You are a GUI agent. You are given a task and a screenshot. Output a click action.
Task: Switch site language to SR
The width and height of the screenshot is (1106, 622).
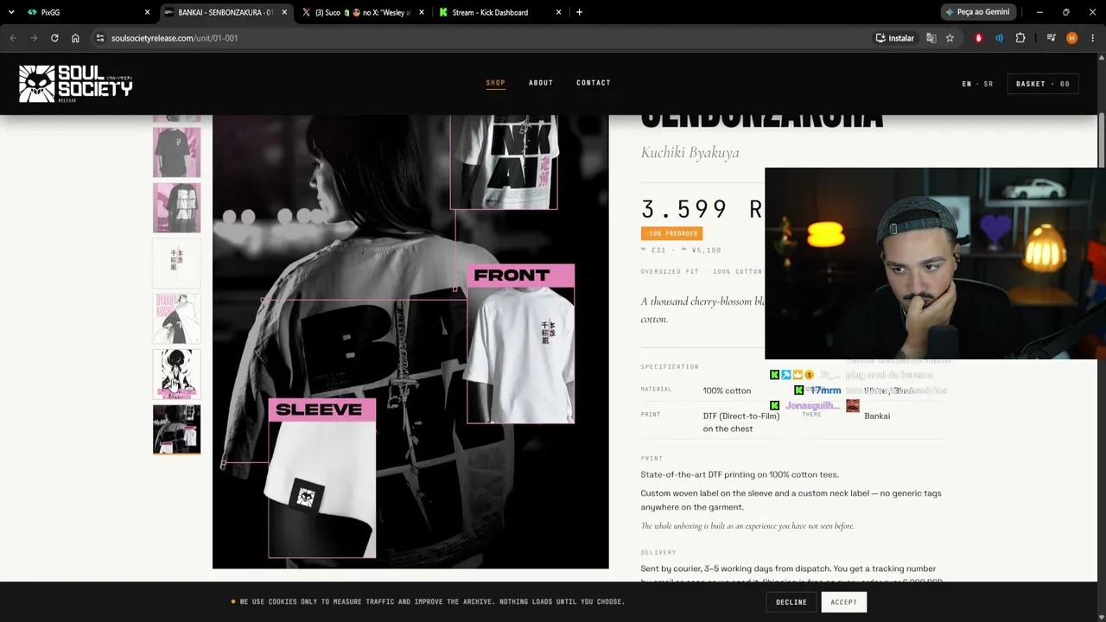pos(988,84)
